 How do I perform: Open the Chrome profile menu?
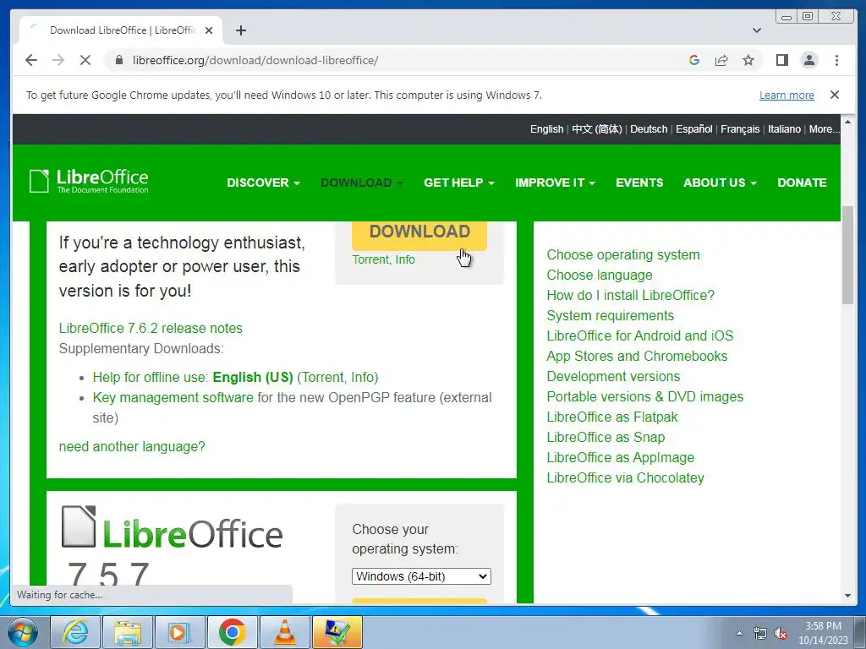[809, 60]
